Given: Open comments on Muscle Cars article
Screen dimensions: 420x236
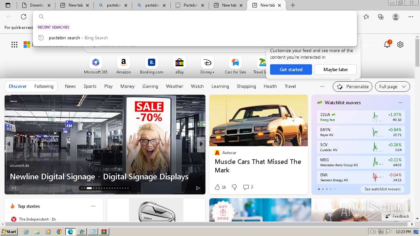Looking at the screenshot, I should point(248,187).
